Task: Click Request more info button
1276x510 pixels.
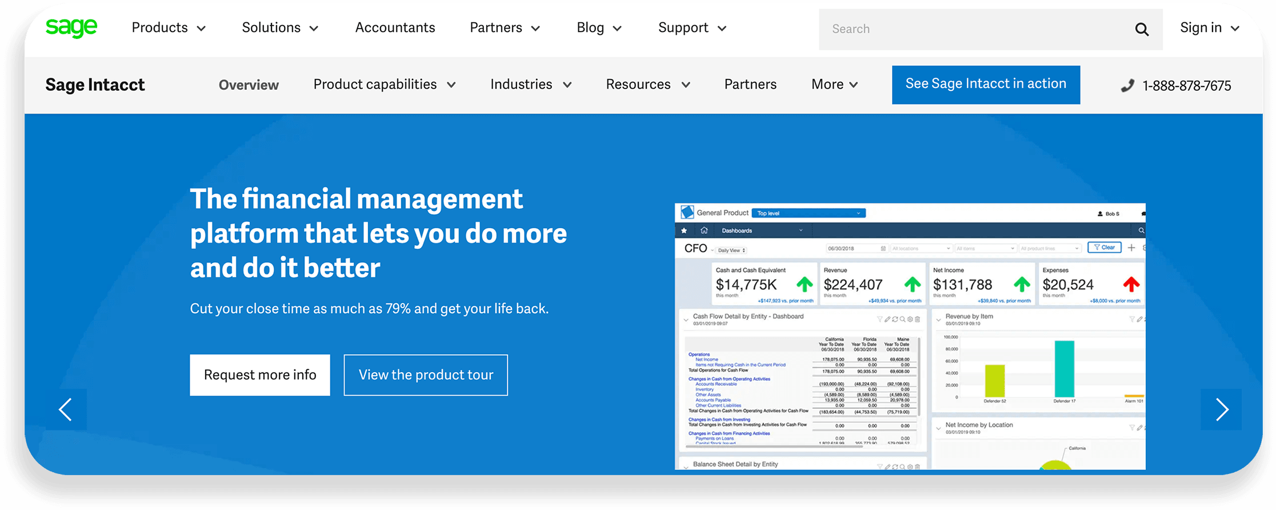Action: point(260,375)
